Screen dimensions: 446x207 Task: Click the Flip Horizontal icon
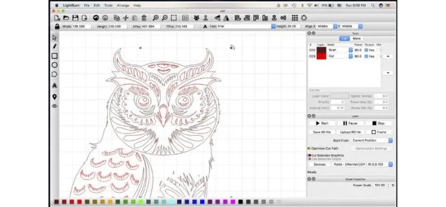click(217, 18)
